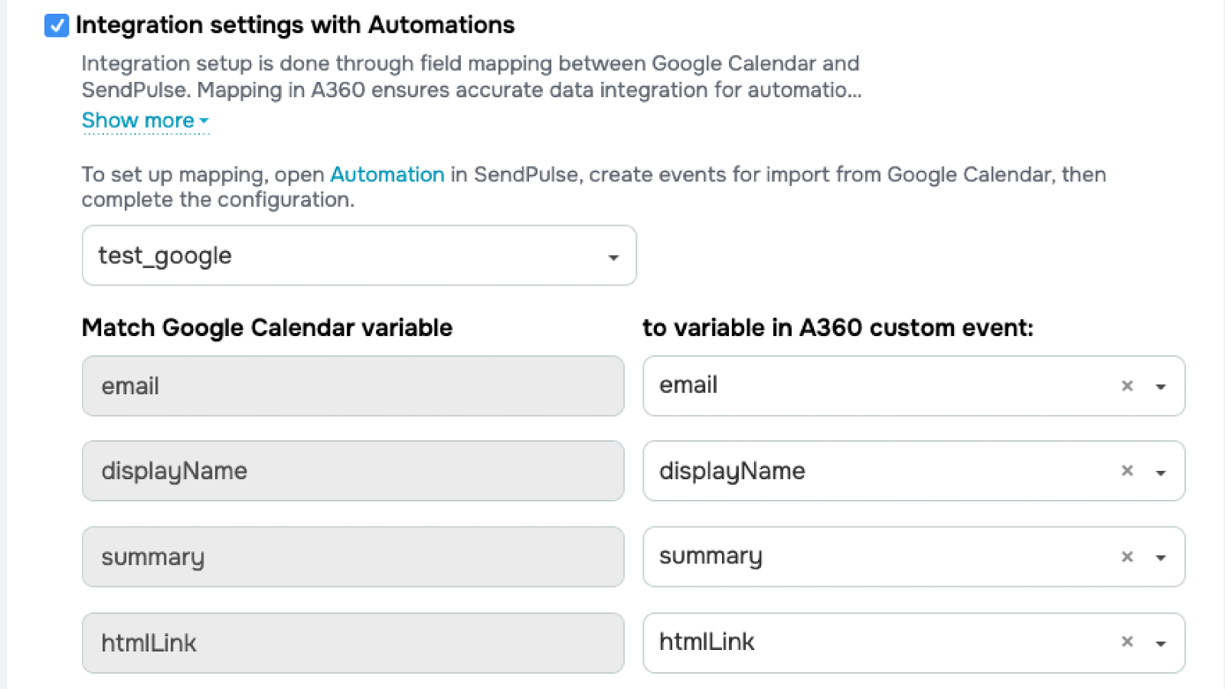Select the A360 email variable combo box
1225x689 pixels.
[x=873, y=386]
